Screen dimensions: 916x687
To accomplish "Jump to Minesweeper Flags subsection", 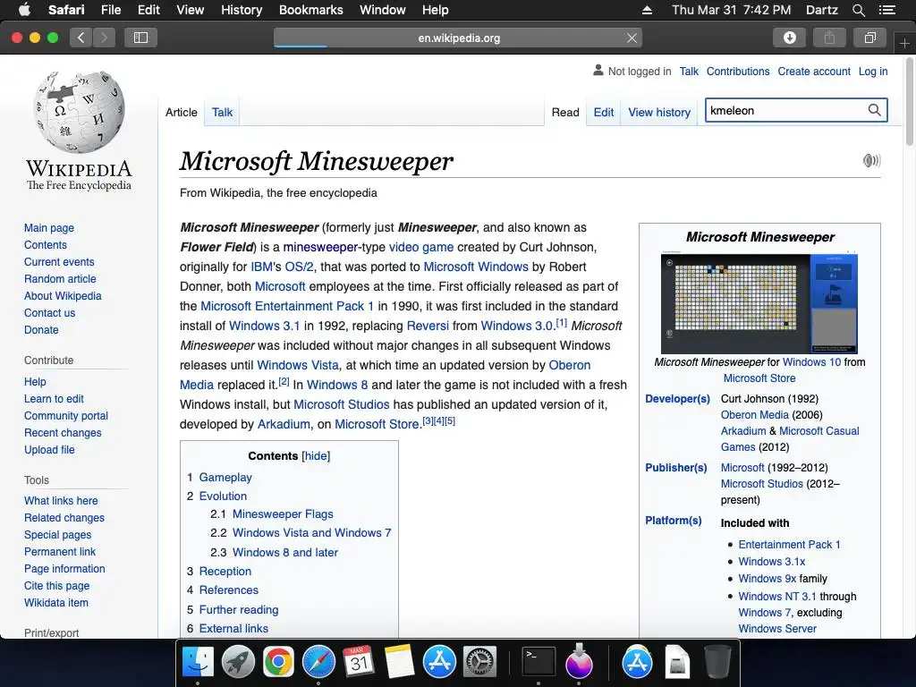I will pos(283,514).
